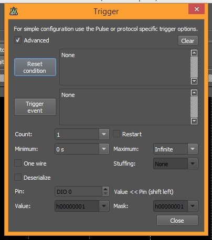Click scroll down arrow of Trigger event list
212x240 pixels.
194,121
